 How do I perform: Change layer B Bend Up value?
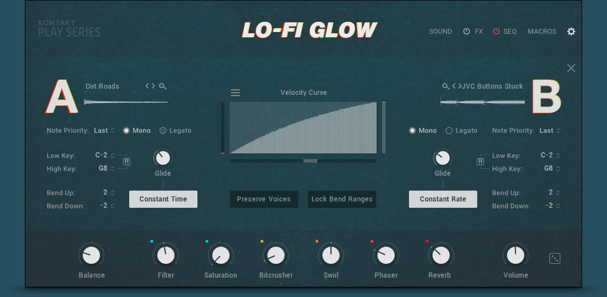pyautogui.click(x=554, y=193)
